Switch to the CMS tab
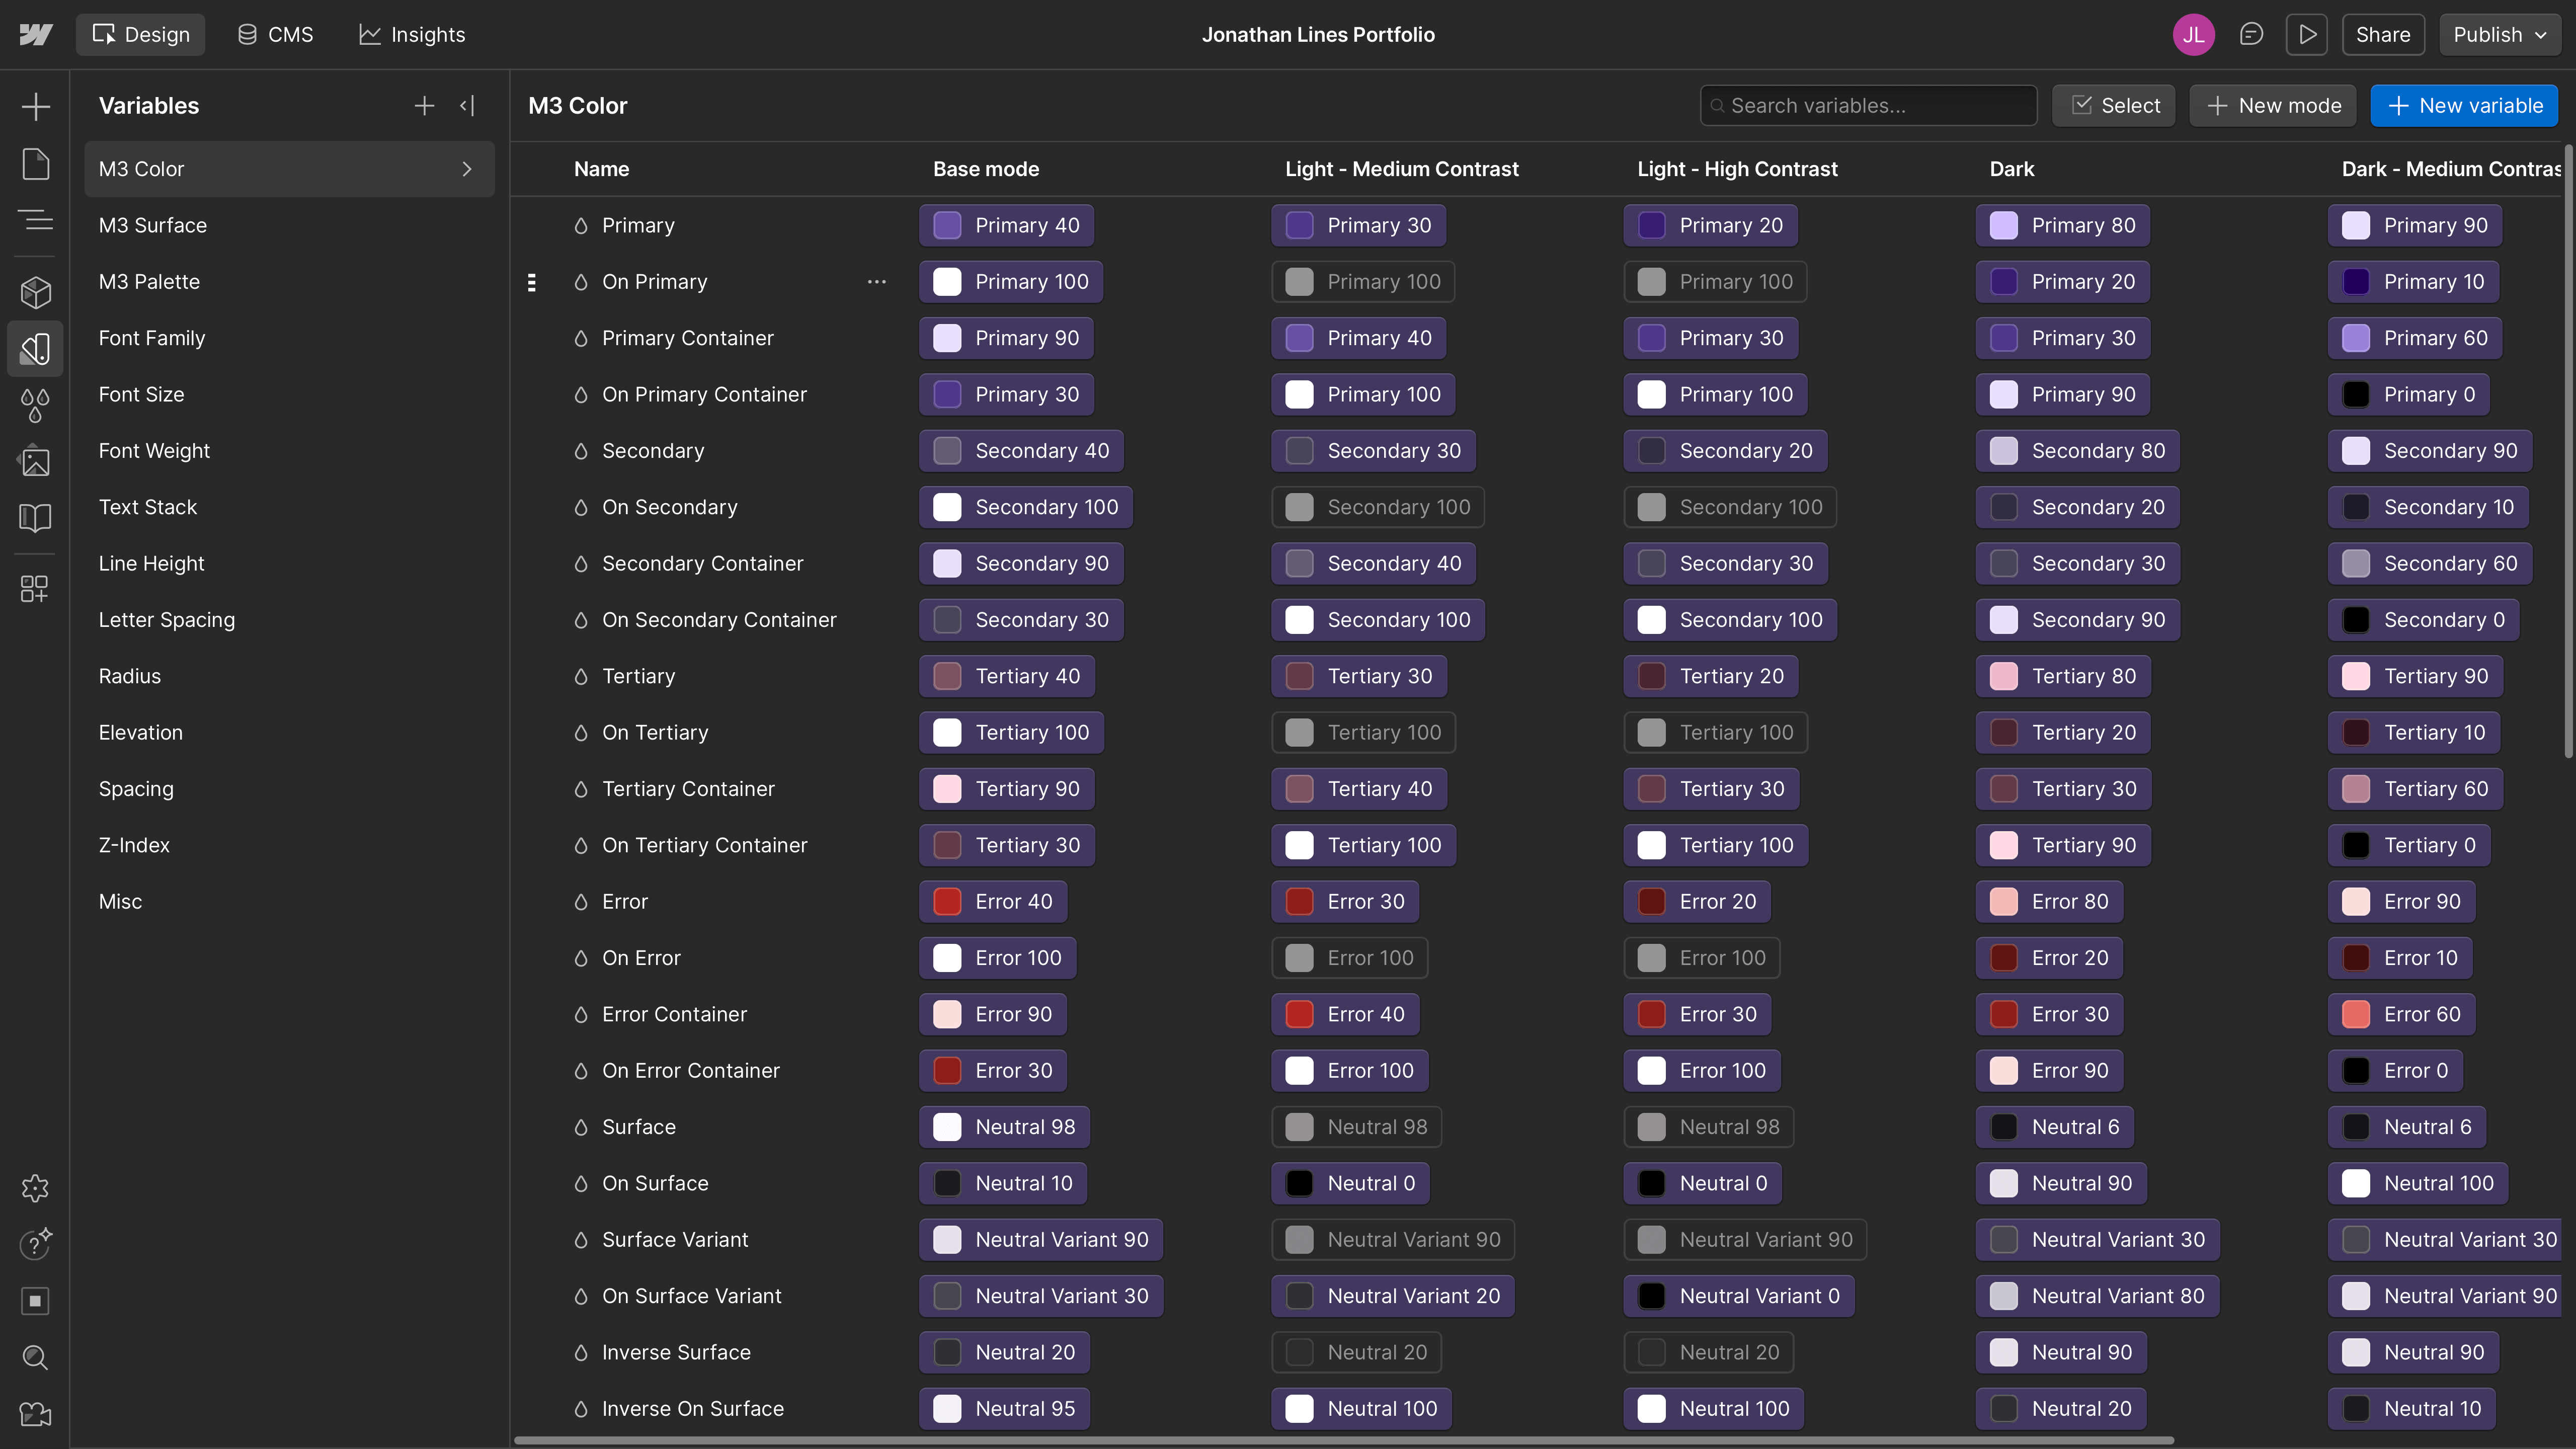2576x1449 pixels. [275, 34]
